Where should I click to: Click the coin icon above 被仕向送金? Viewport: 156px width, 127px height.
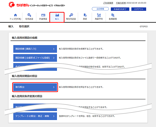pyautogui.click(x=71, y=15)
